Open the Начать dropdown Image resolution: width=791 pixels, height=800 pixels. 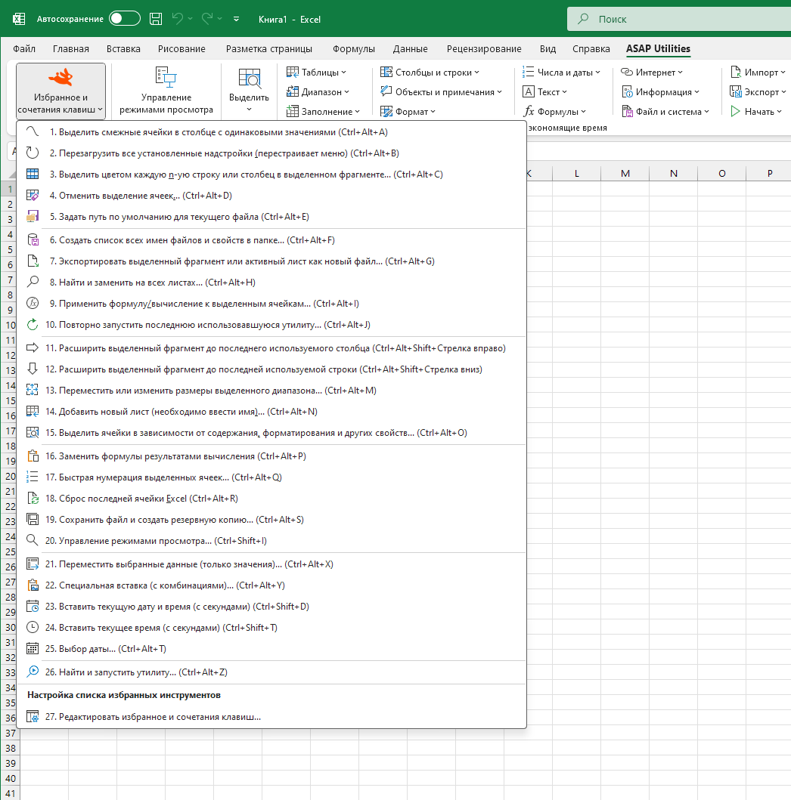(755, 111)
